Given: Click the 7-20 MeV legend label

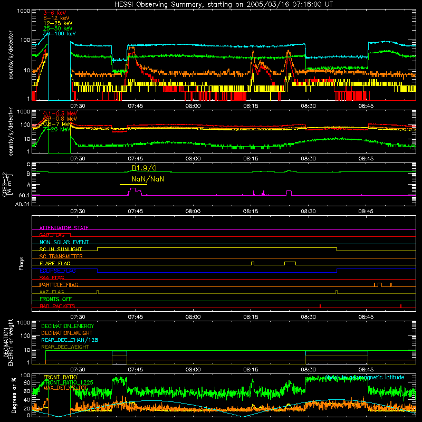Looking at the screenshot, I should (x=57, y=129).
